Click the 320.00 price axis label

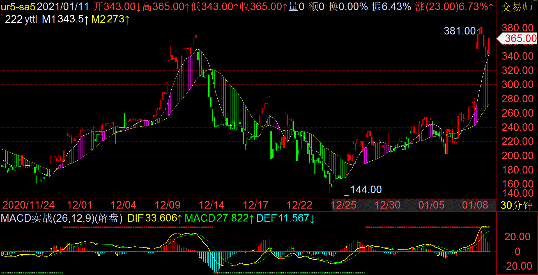pyautogui.click(x=518, y=70)
